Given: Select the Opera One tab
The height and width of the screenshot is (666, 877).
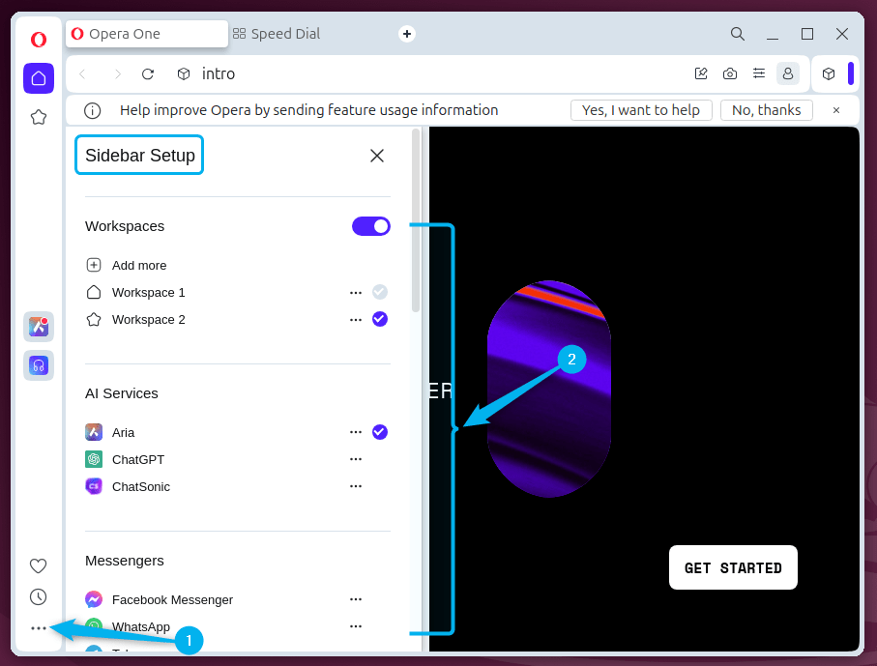Looking at the screenshot, I should point(145,34).
